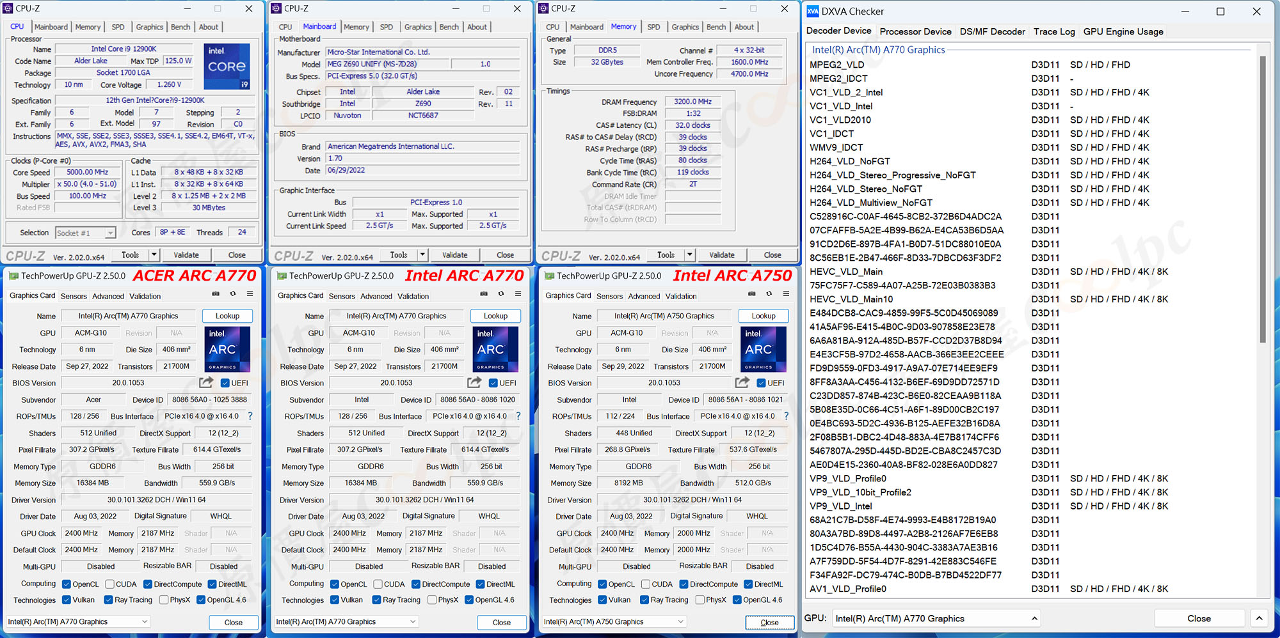Image resolution: width=1280 pixels, height=638 pixels.
Task: Click GPU-Z app icon in Acer A770 title bar
Action: click(13, 276)
